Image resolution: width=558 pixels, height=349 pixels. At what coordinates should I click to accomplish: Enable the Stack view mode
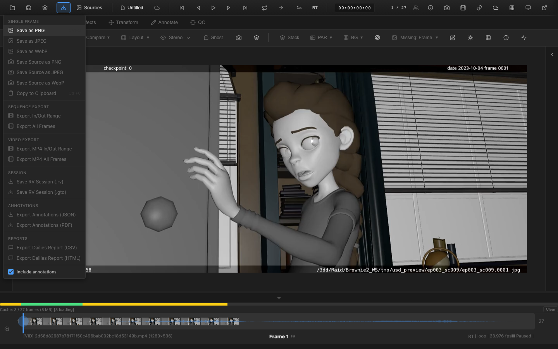289,38
